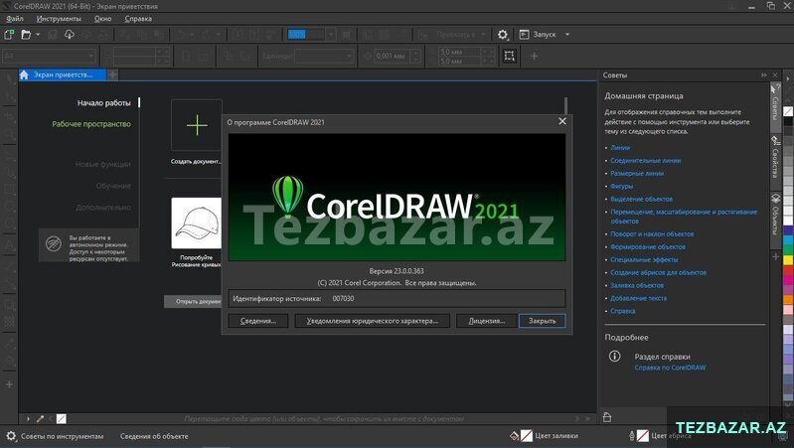Open the Формирование объектов help link
Screen dimensions: 794x448
tap(648, 247)
